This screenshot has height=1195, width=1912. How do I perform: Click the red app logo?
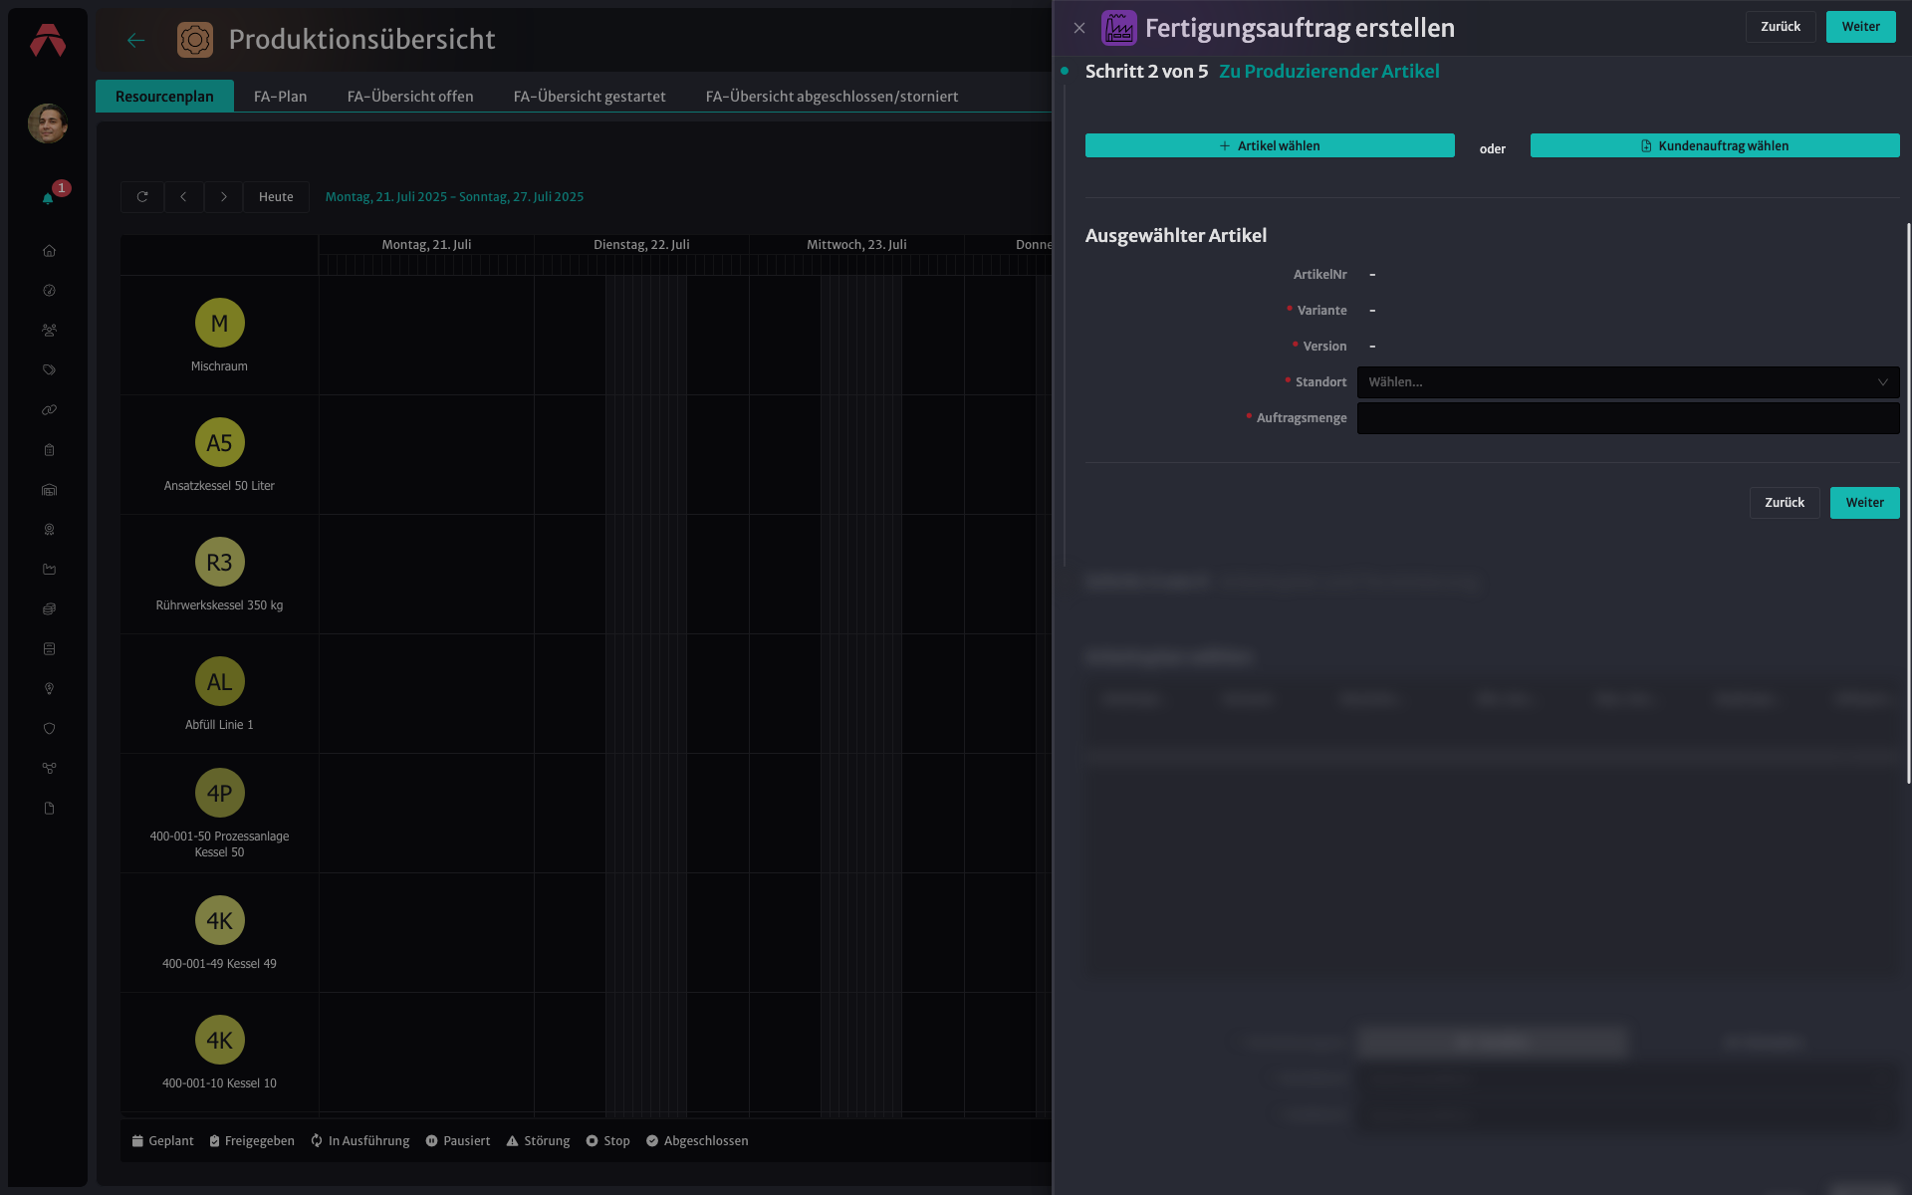click(48, 41)
